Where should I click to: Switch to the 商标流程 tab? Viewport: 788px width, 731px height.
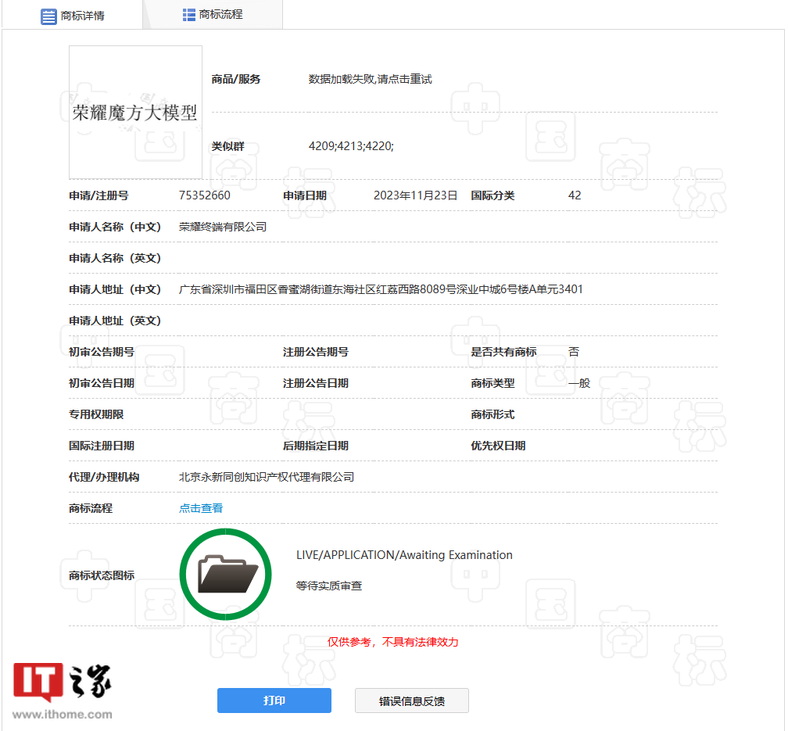pyautogui.click(x=213, y=15)
